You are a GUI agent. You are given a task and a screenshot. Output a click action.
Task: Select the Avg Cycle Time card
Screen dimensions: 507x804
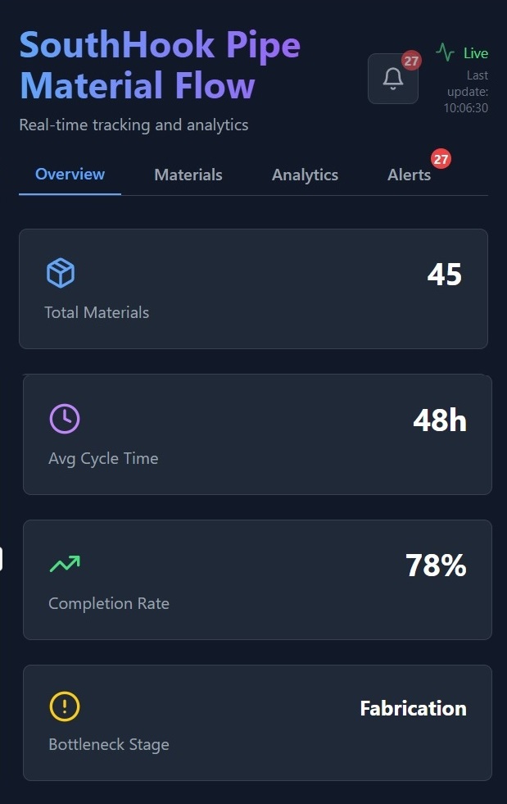tap(257, 434)
